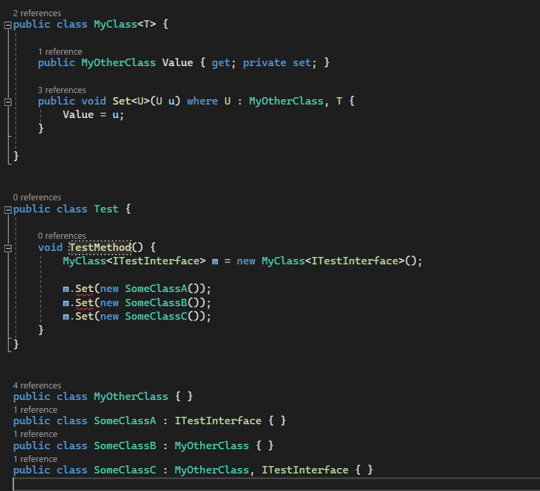The width and height of the screenshot is (540, 491).
Task: Click the variable m in its declaration line
Action: coord(215,262)
